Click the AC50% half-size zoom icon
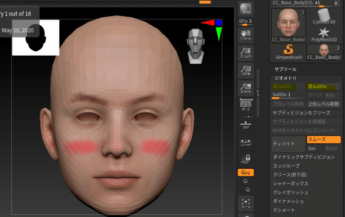The width and height of the screenshot is (345, 217). (x=246, y=88)
